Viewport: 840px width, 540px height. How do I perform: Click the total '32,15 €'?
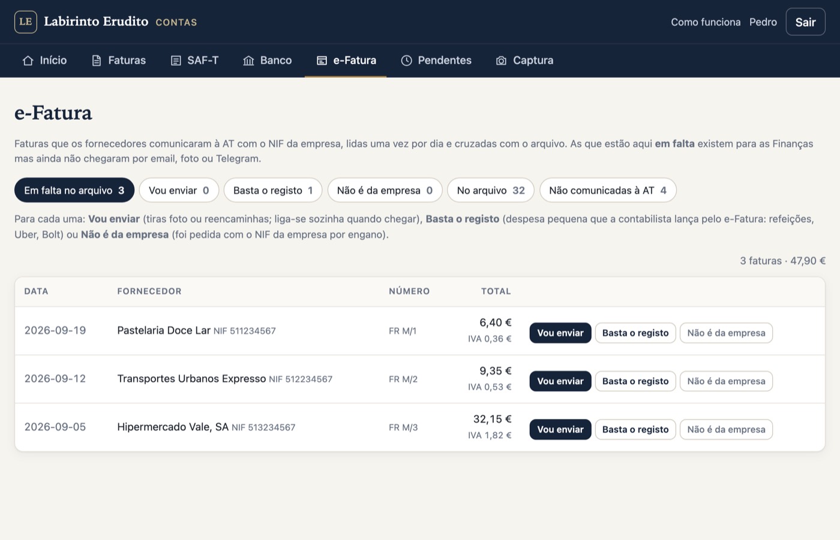tap(493, 419)
